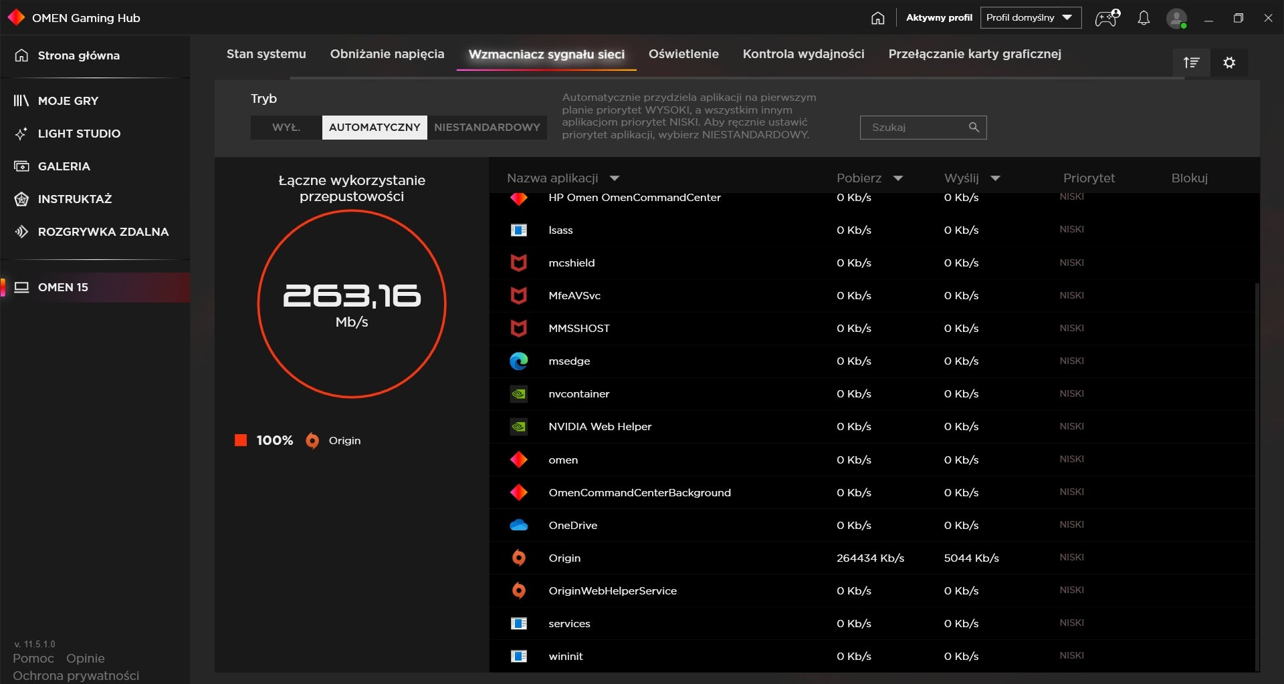The width and height of the screenshot is (1284, 684).
Task: Click Origin icon in bandwidth legend
Action: 312,441
